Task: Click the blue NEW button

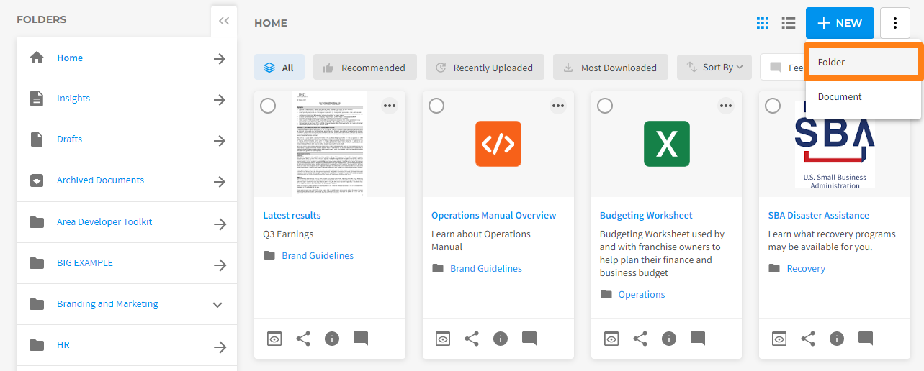Action: [840, 24]
